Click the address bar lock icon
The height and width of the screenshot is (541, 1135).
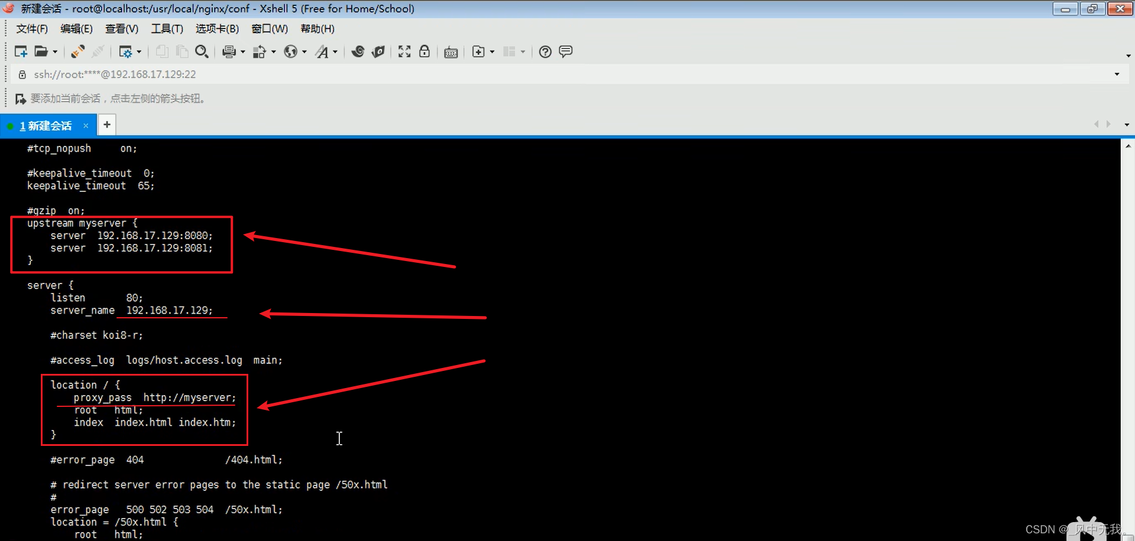pyautogui.click(x=22, y=74)
